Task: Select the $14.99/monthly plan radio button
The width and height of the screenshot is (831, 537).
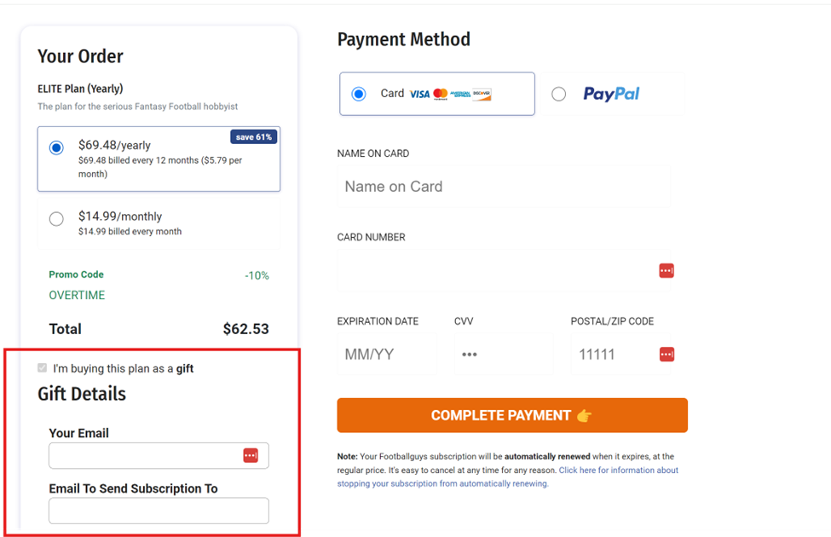Action: (x=56, y=219)
